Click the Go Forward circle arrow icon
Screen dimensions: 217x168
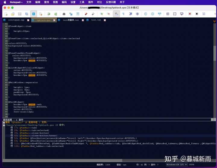coord(153,14)
